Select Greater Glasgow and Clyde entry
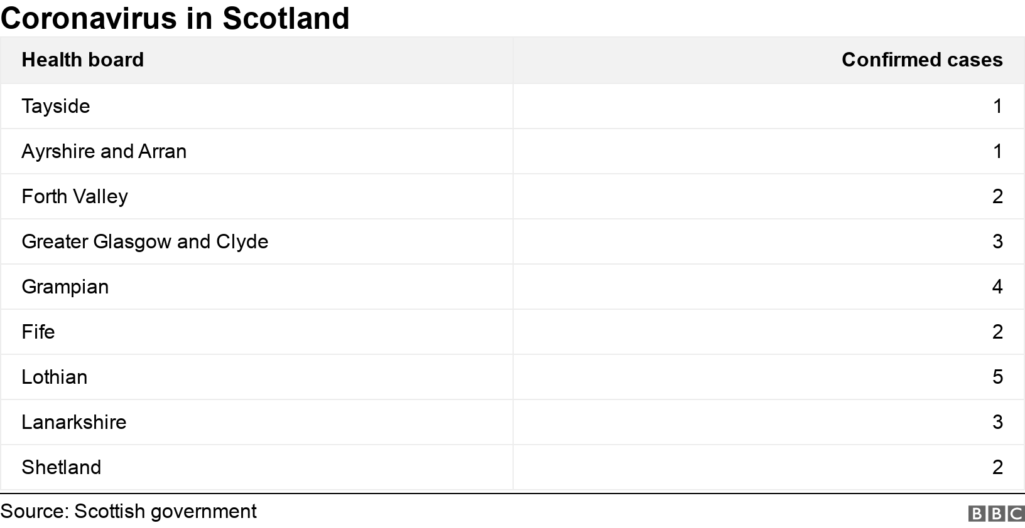Image resolution: width=1025 pixels, height=528 pixels. click(x=145, y=241)
